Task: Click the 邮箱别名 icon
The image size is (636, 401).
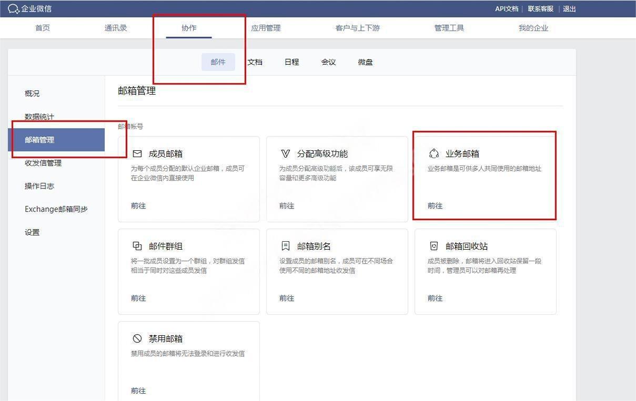Action: [x=286, y=246]
